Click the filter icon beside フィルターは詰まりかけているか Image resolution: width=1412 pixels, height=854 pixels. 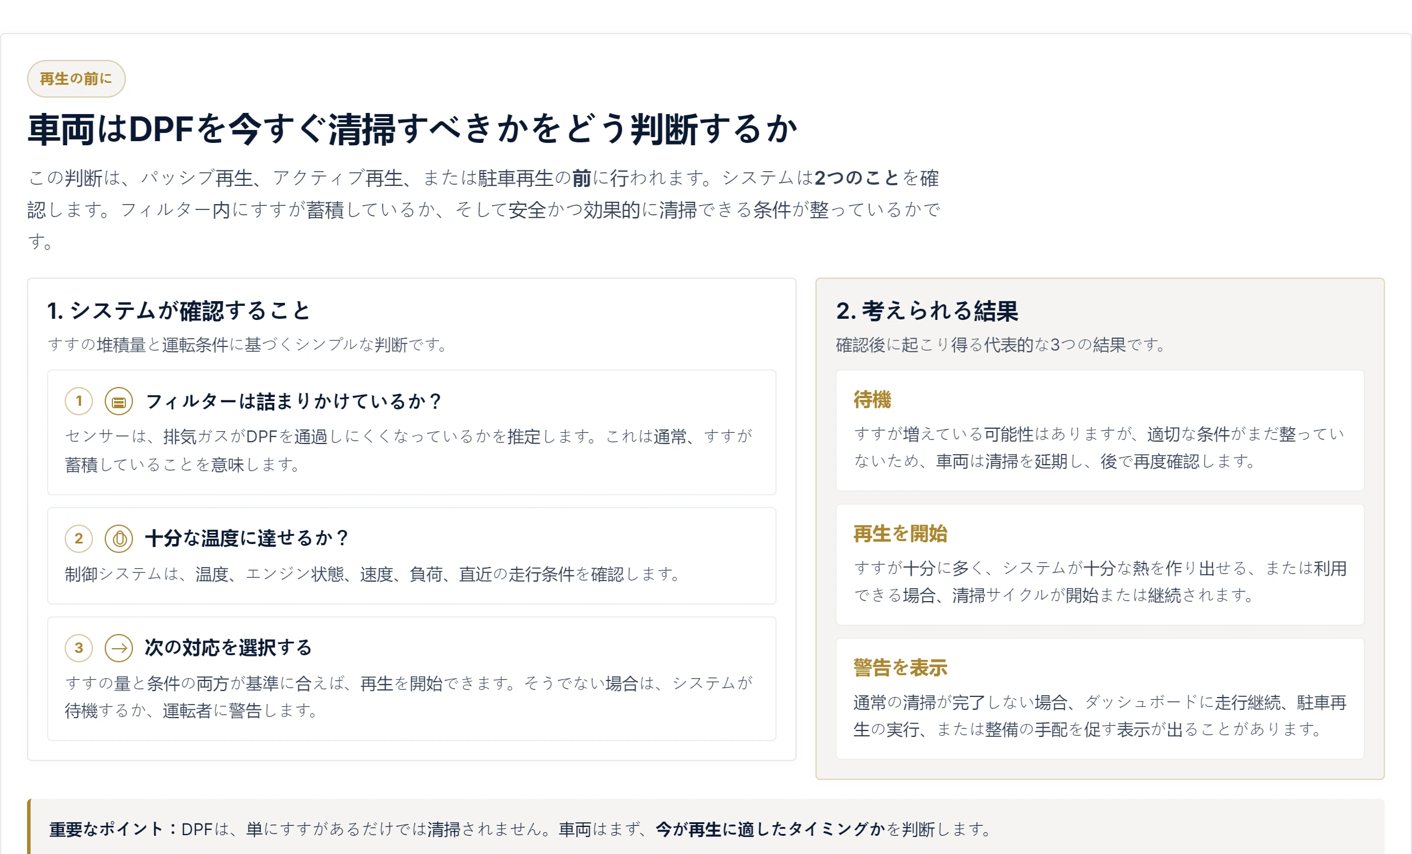119,402
